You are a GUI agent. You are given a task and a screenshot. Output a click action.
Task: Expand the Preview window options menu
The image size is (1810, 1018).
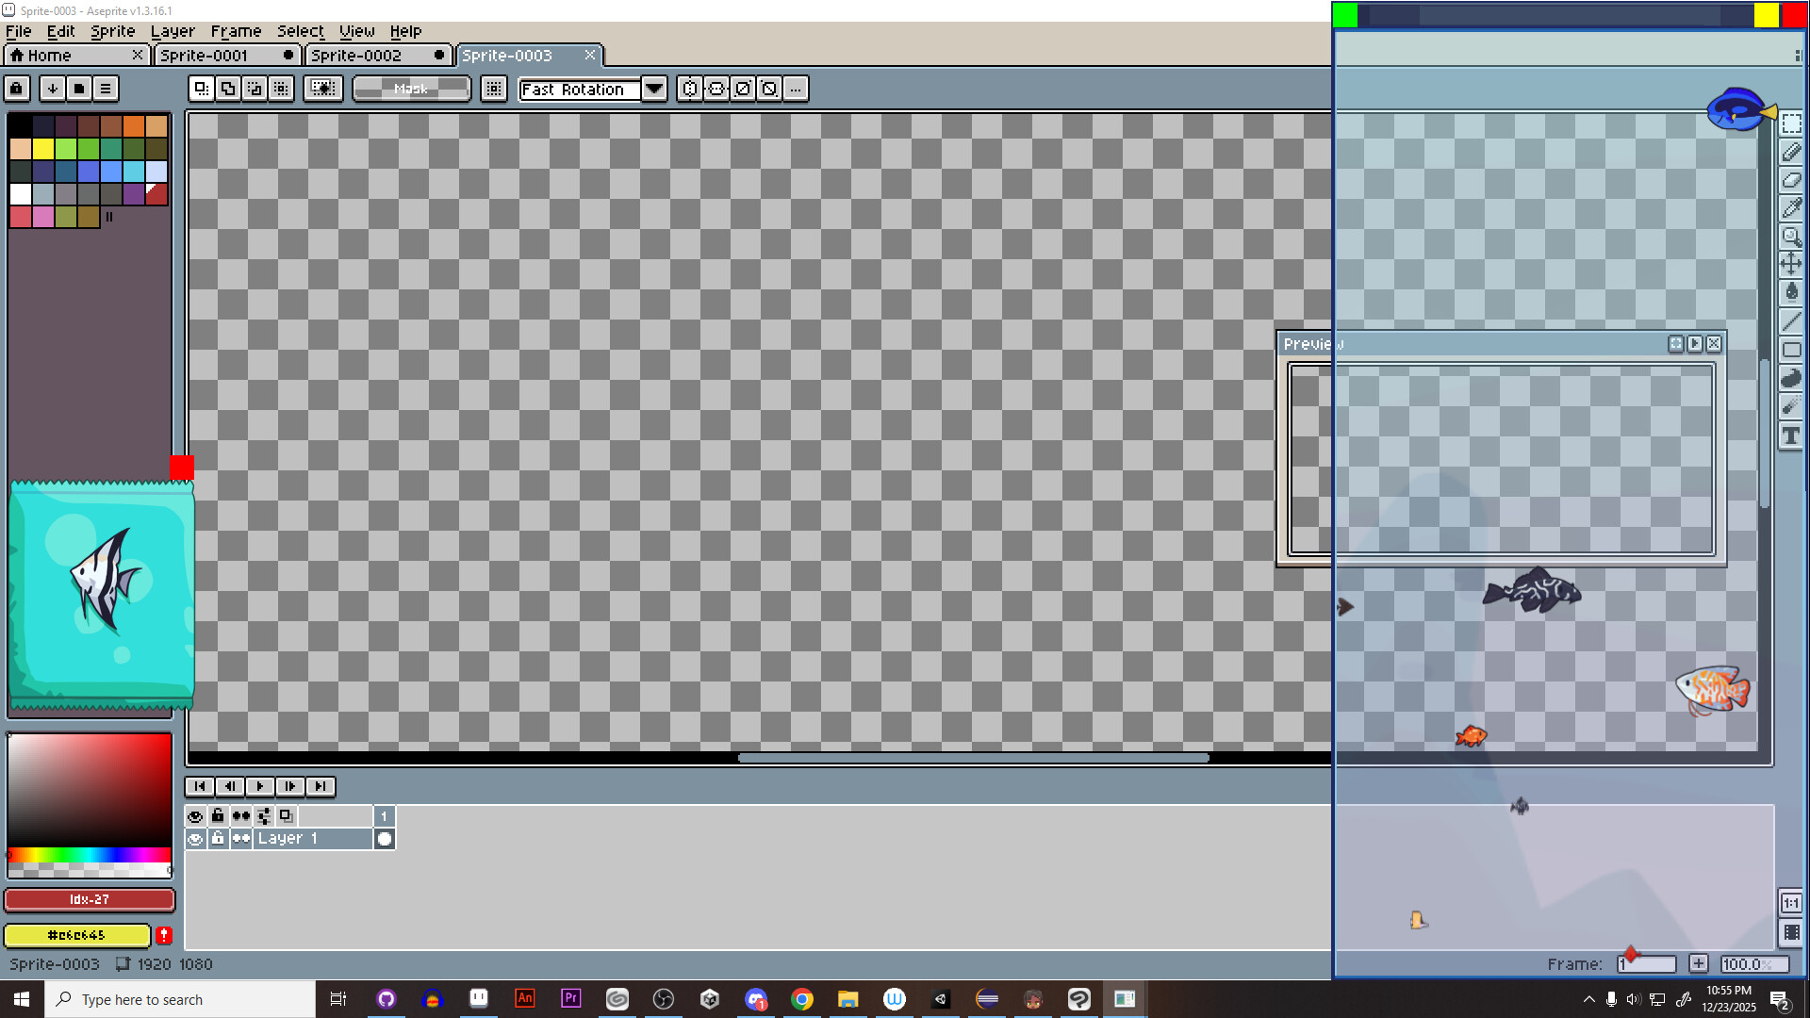[x=1694, y=343]
